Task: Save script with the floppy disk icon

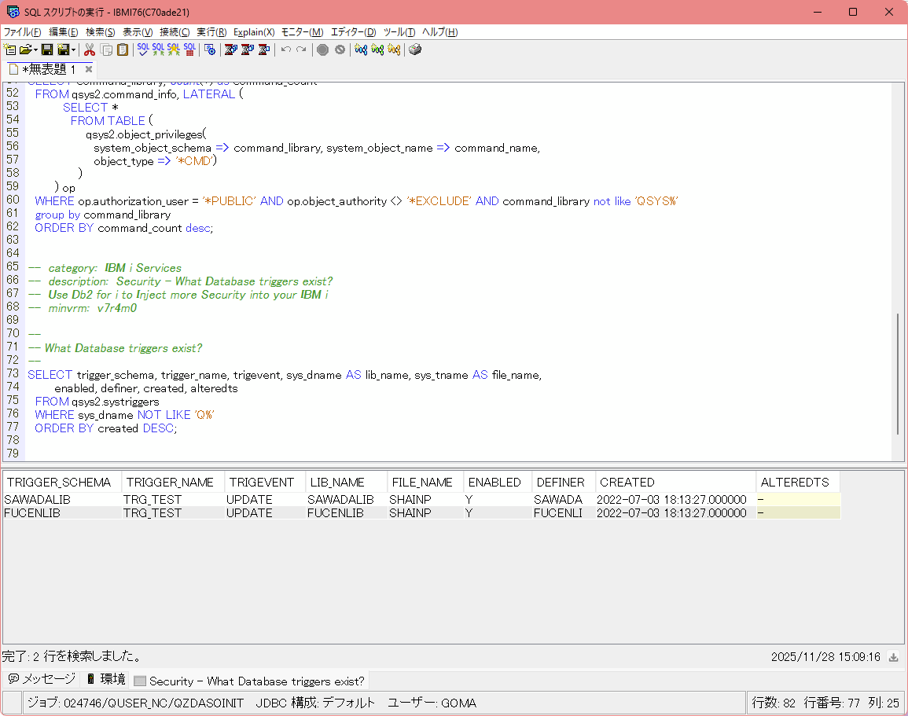Action: coord(47,50)
